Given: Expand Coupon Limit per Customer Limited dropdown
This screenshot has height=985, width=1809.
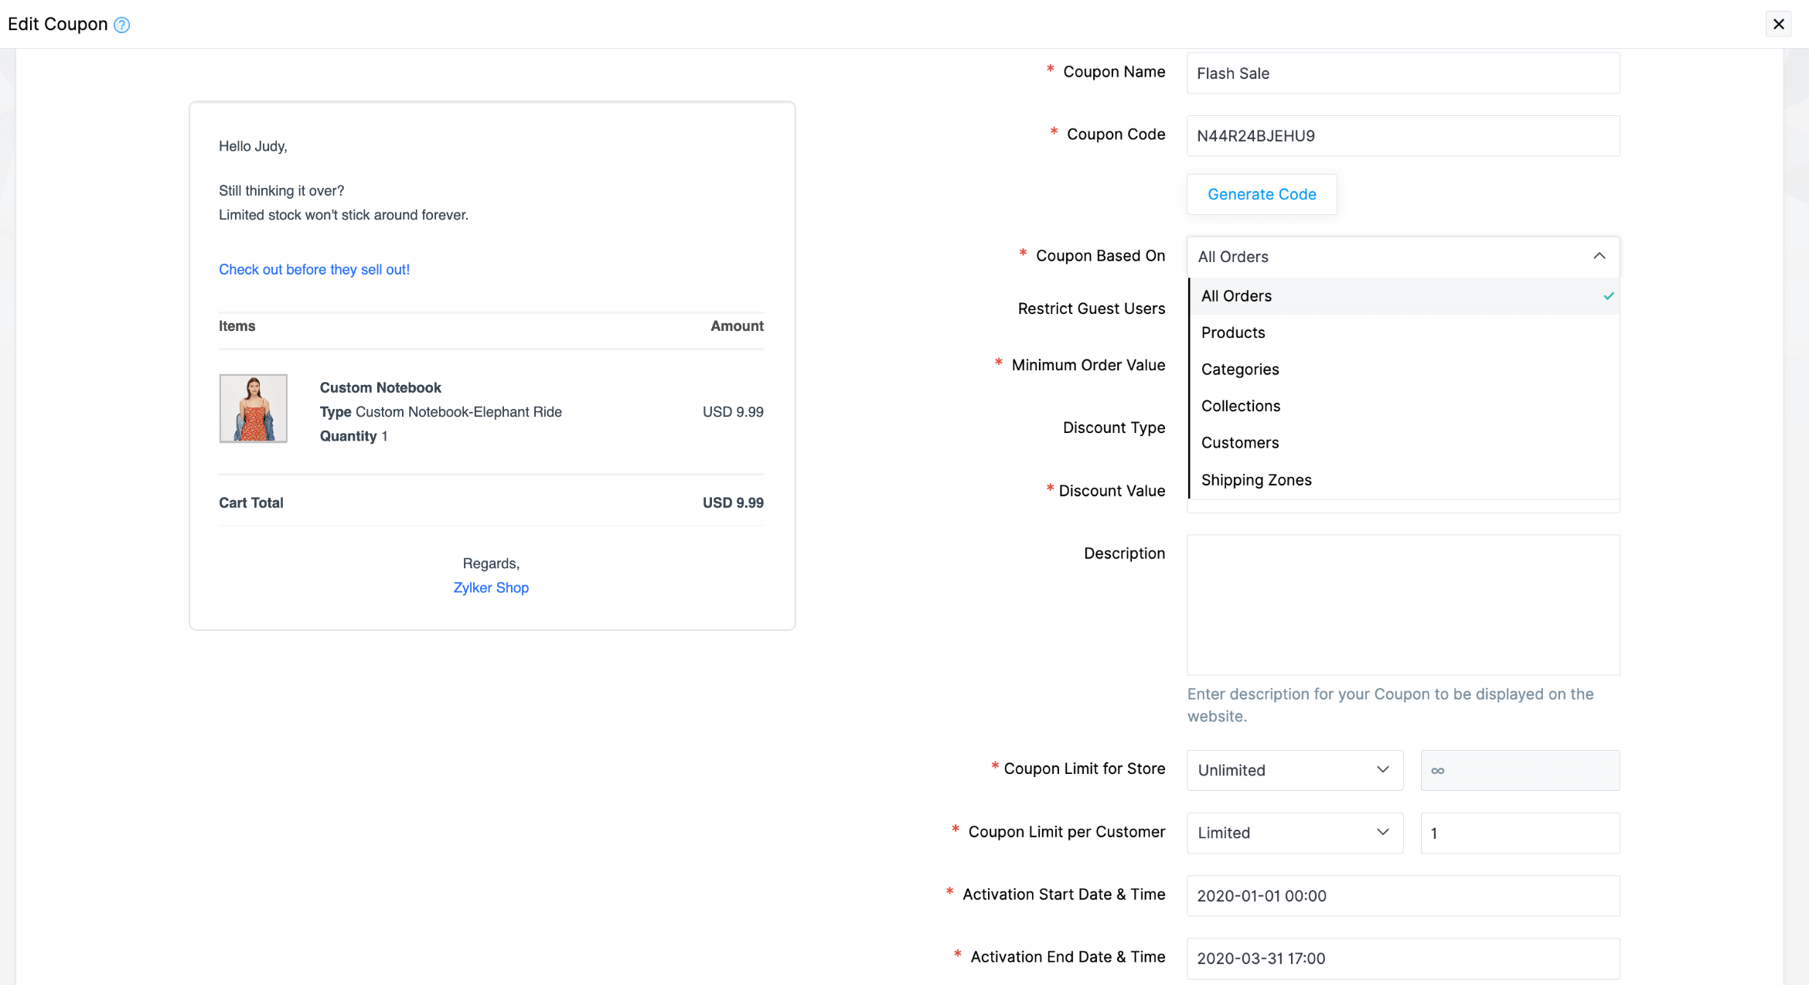Looking at the screenshot, I should click(x=1294, y=833).
